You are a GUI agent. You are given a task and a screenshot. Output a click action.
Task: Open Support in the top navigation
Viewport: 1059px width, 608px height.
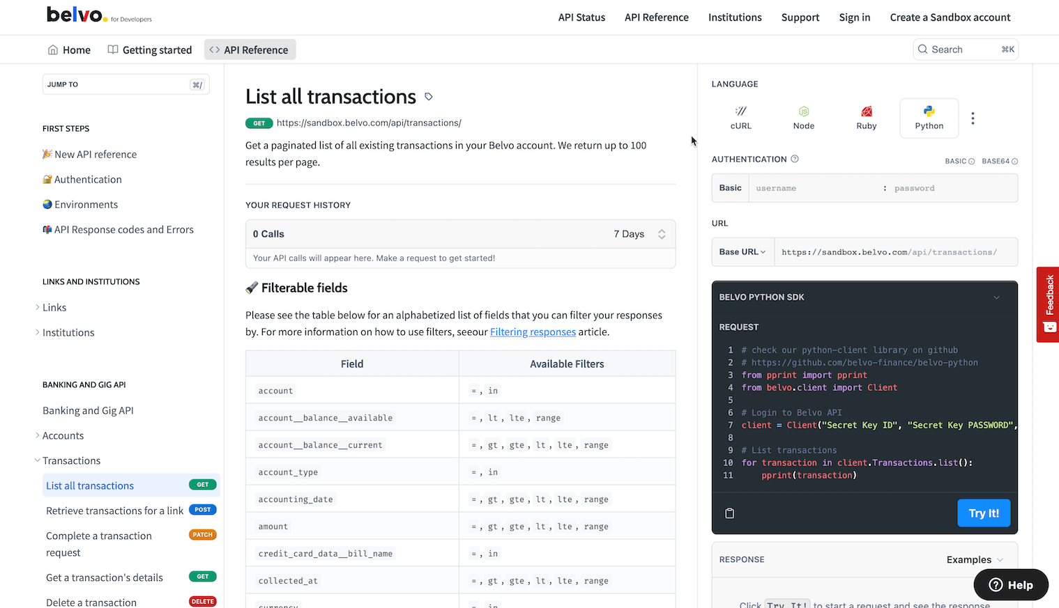coord(800,17)
